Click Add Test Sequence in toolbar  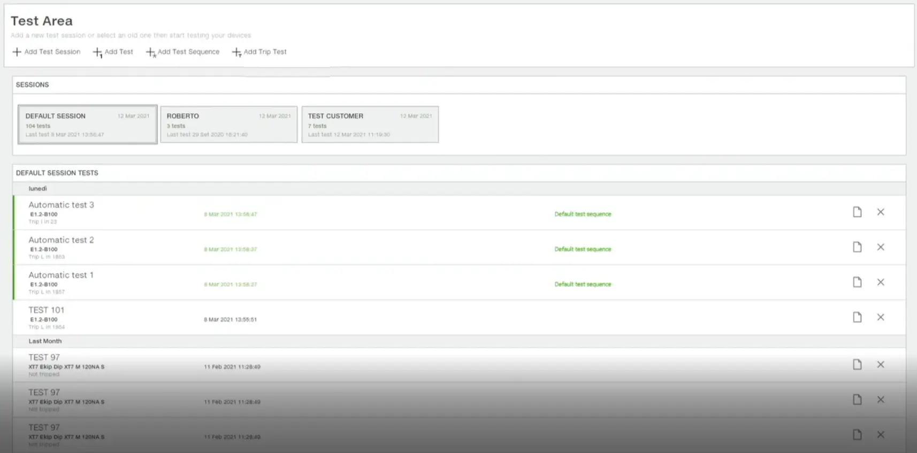(x=183, y=52)
